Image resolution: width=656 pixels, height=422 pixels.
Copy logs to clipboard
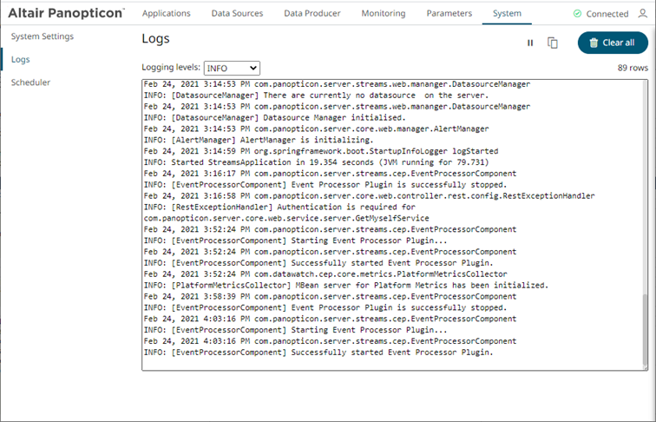click(x=553, y=43)
